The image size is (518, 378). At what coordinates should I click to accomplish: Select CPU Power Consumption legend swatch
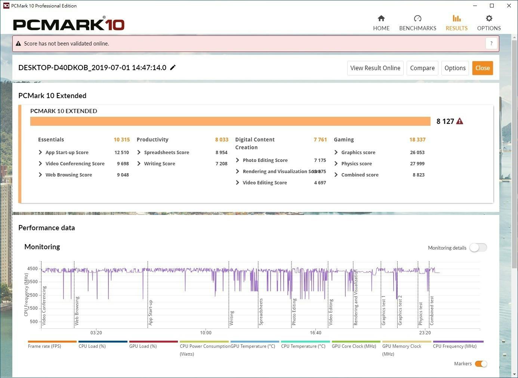204,341
